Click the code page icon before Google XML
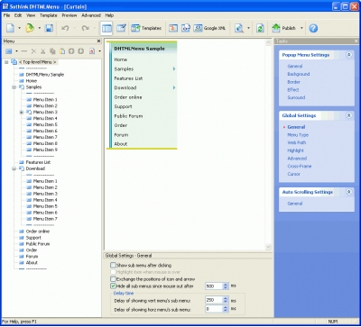The width and height of the screenshot is (361, 327). [x=186, y=28]
